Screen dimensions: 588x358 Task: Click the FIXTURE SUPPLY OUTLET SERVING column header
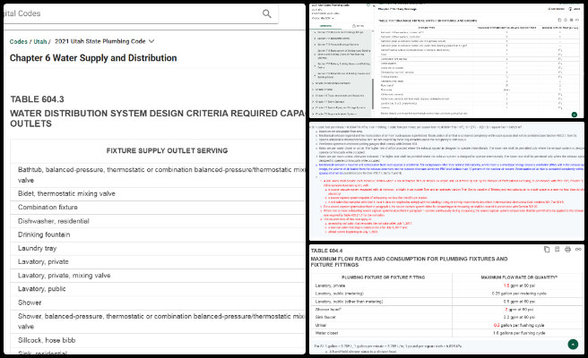[x=167, y=150]
